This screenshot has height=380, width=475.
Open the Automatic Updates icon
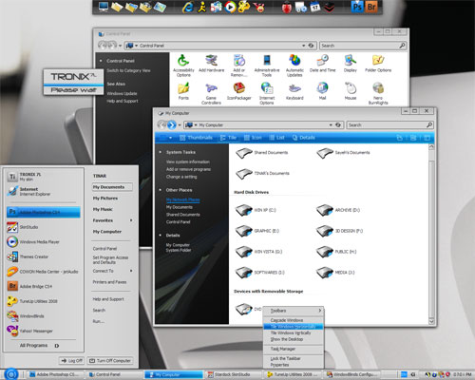click(294, 66)
